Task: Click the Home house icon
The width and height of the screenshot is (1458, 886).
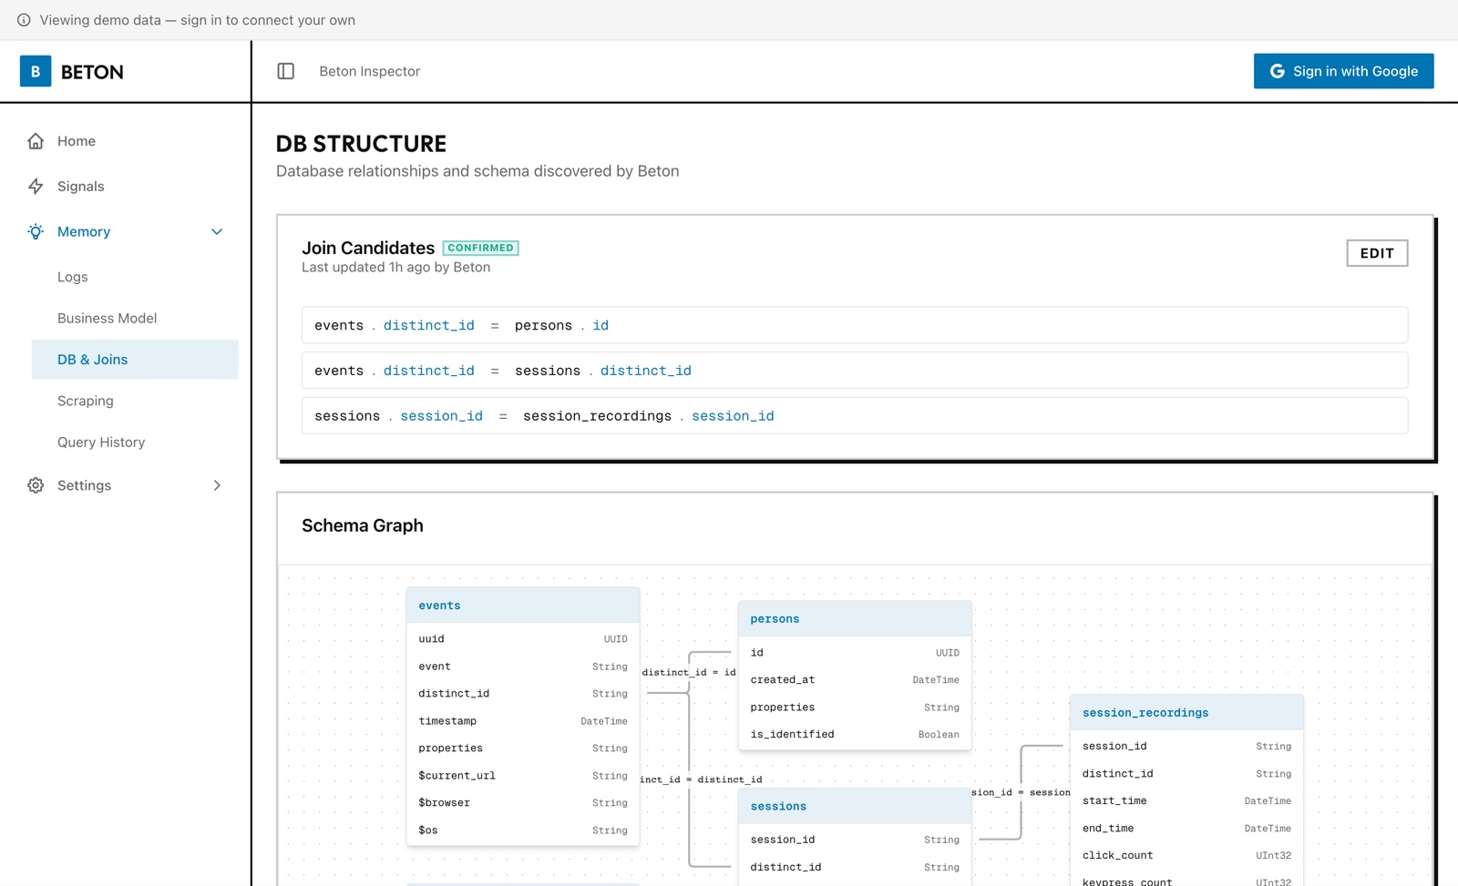Action: [36, 141]
